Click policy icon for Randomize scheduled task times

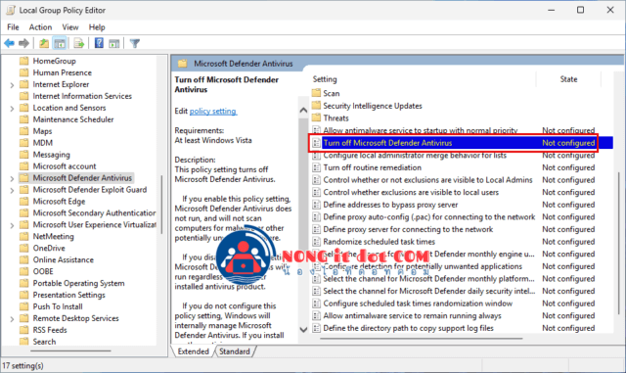point(316,242)
